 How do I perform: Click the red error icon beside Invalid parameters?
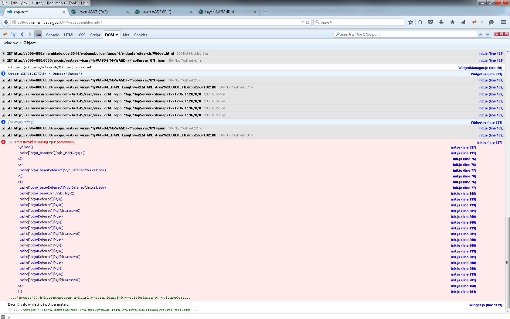3,142
